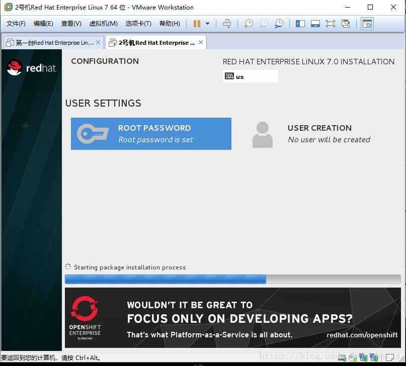Viewport: 406px width, 366px height.
Task: Open the message log icon in the status bar
Action: [390, 358]
